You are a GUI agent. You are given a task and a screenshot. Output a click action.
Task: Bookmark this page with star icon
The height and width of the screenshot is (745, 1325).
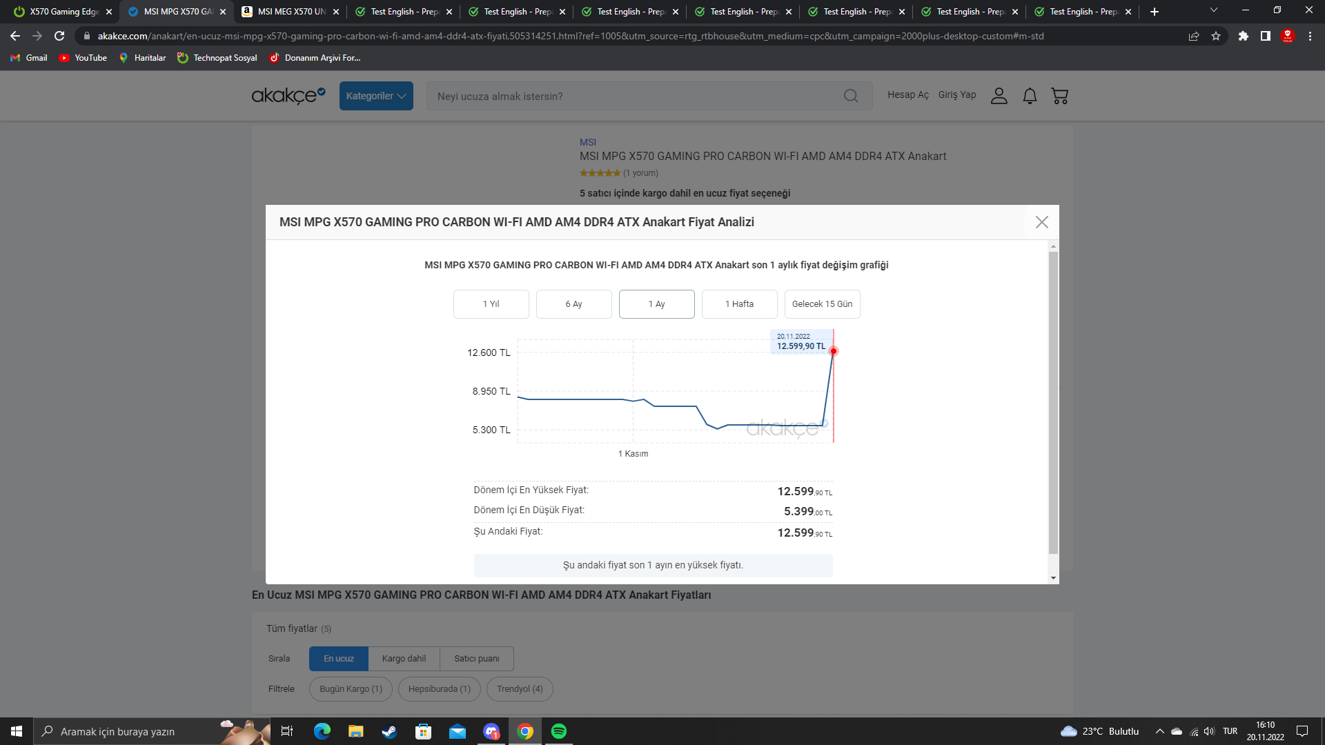tap(1216, 36)
